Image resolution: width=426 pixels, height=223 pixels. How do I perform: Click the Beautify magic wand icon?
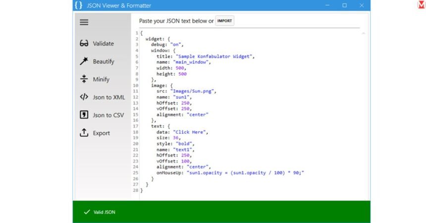pos(84,61)
